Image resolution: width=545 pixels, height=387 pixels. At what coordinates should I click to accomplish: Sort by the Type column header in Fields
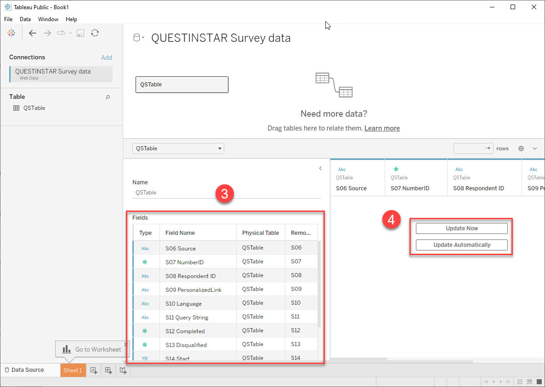pos(146,233)
